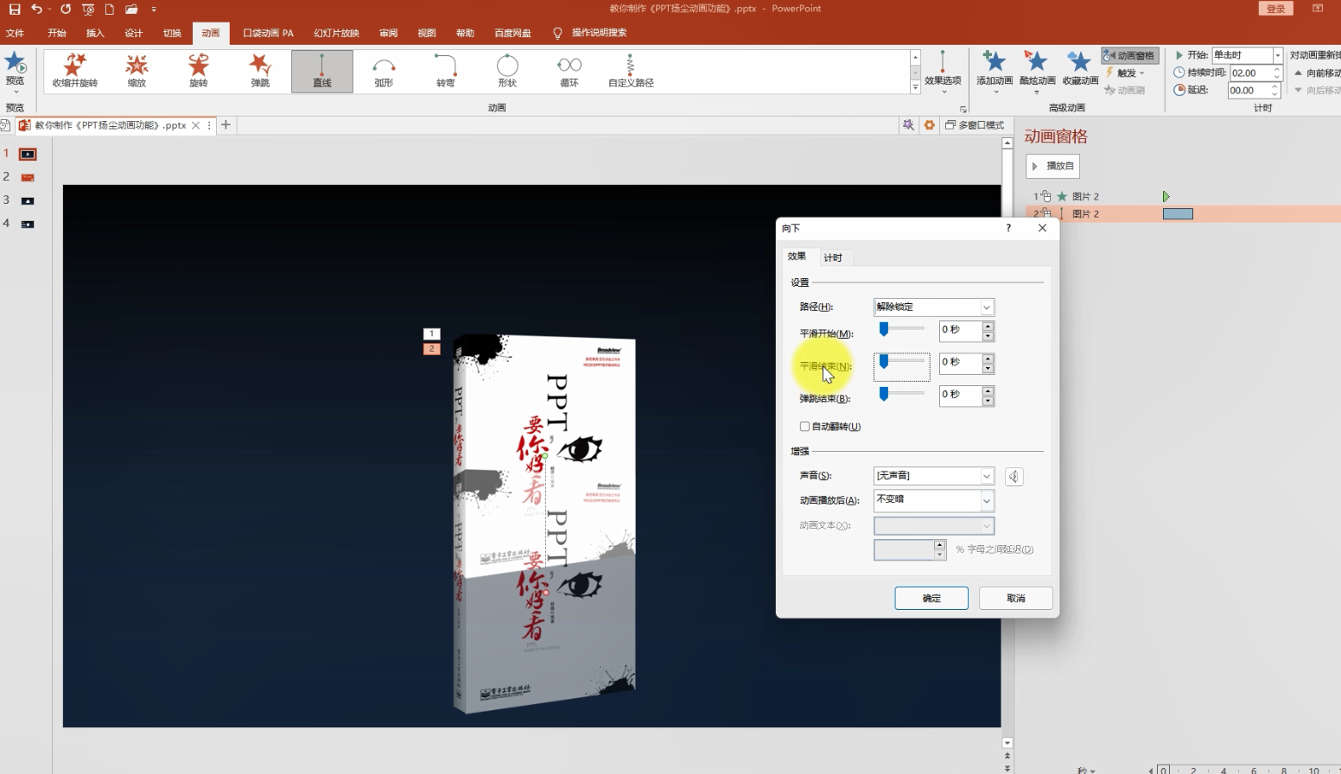Screen dimensions: 1341x774
Task: Click the Undo arrow icon
Action: point(35,9)
